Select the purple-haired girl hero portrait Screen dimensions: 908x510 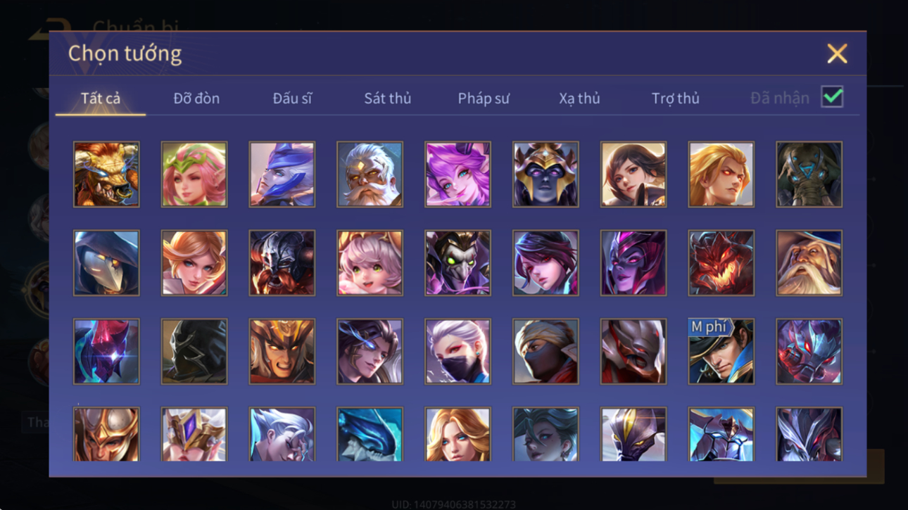pyautogui.click(x=458, y=174)
